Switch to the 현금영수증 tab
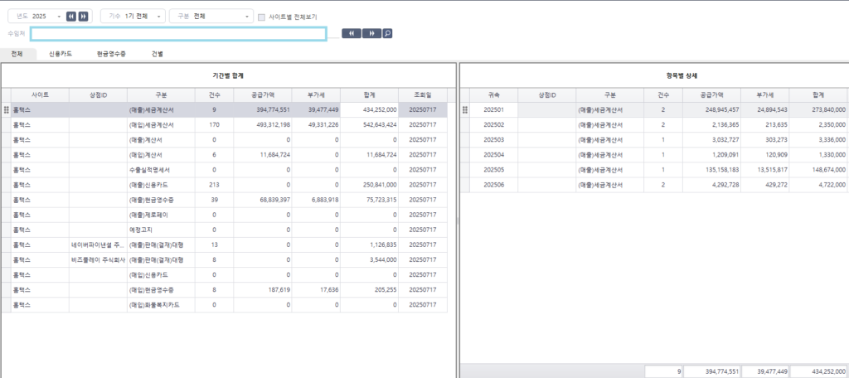Screen dimensions: 849x378 111,54
